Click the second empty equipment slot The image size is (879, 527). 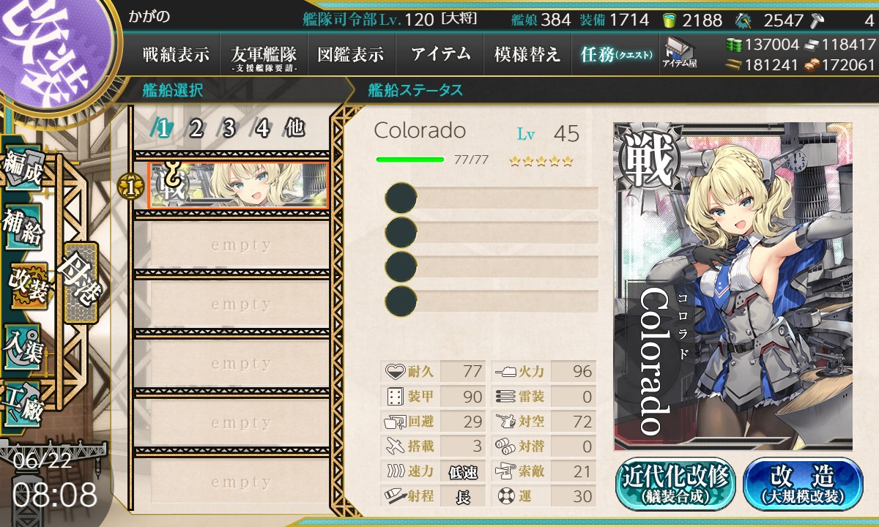click(x=492, y=232)
